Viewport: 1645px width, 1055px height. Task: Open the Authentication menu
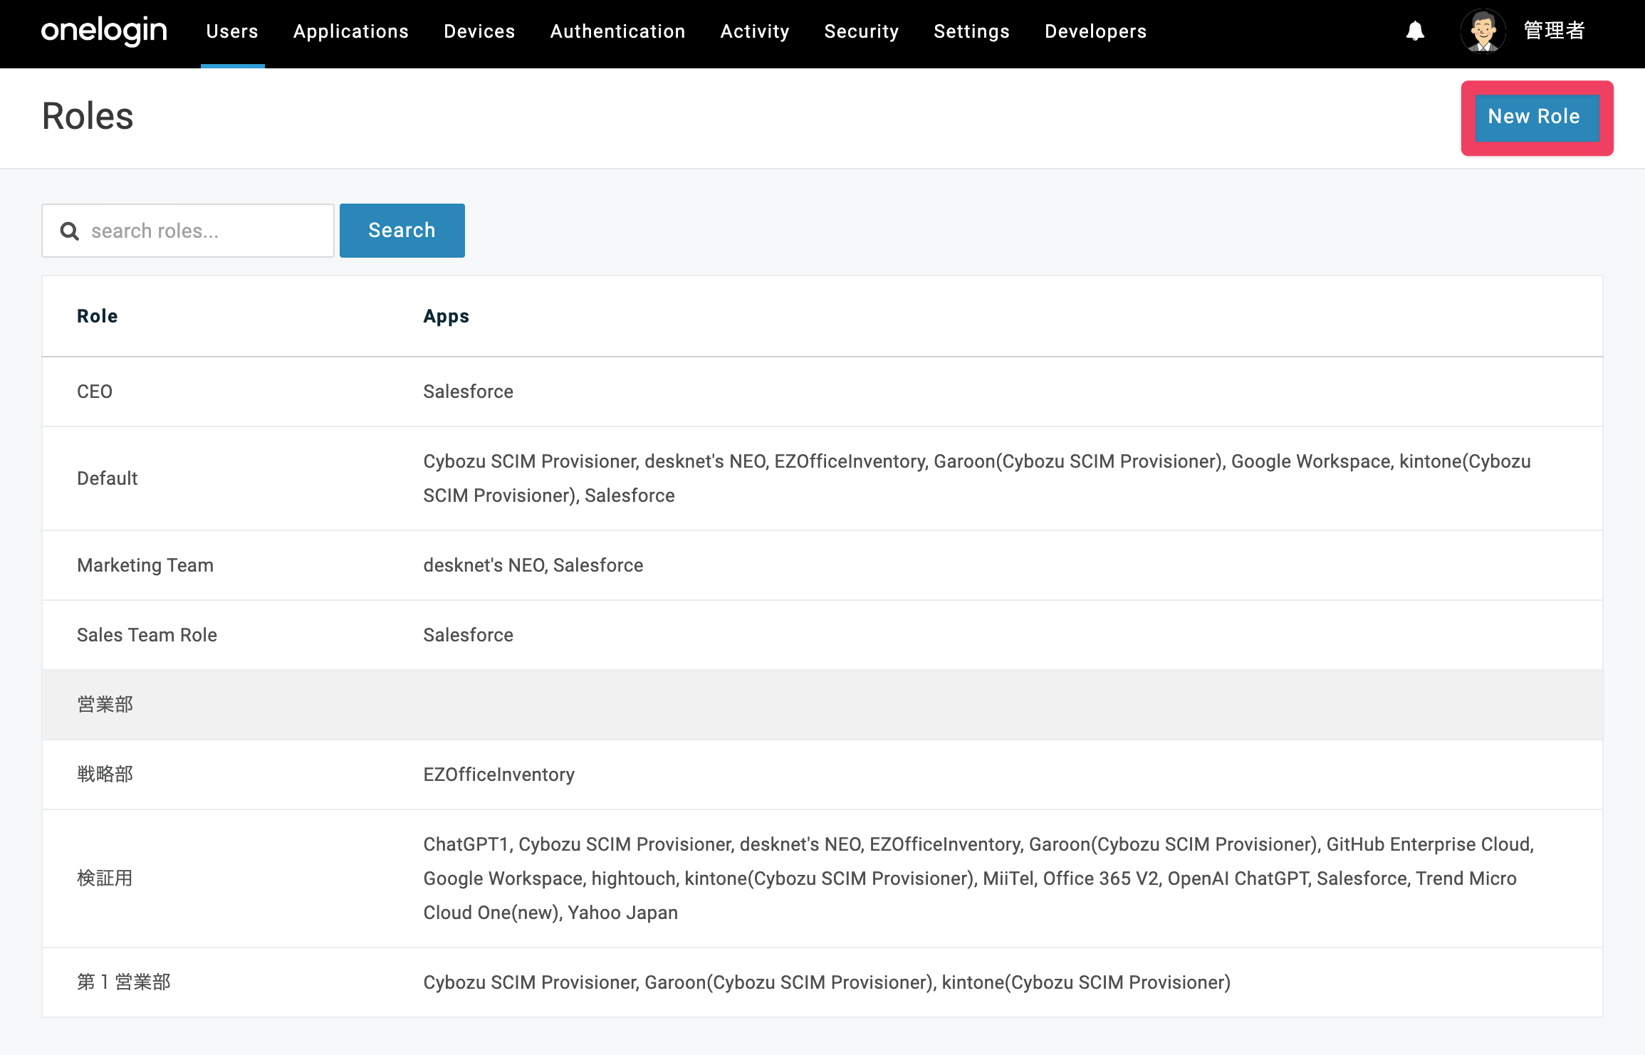pos(617,31)
